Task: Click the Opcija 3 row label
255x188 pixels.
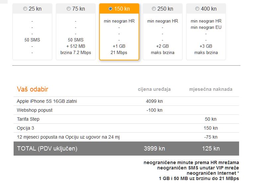Action: pos(26,128)
